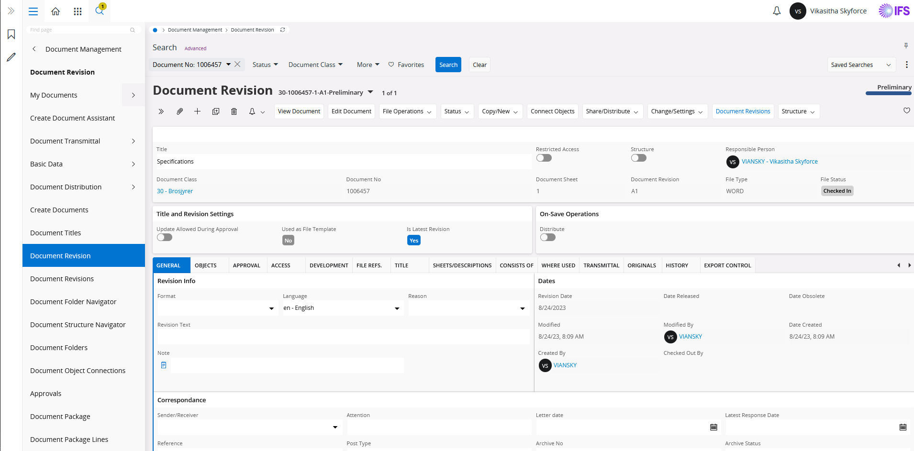Go to home page icon

[56, 11]
